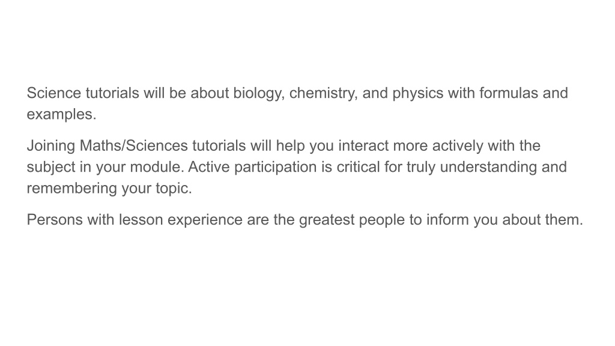The width and height of the screenshot is (615, 346).
Task: Click the text "Maths/Sciences" in second paragraph
Action: [x=134, y=146]
